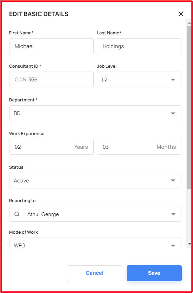
Task: Close the Edit Basic Details dialog
Action: [x=181, y=14]
